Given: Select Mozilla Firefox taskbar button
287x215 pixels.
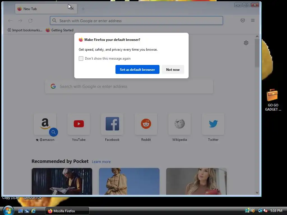Looking at the screenshot, I should coord(67,211).
